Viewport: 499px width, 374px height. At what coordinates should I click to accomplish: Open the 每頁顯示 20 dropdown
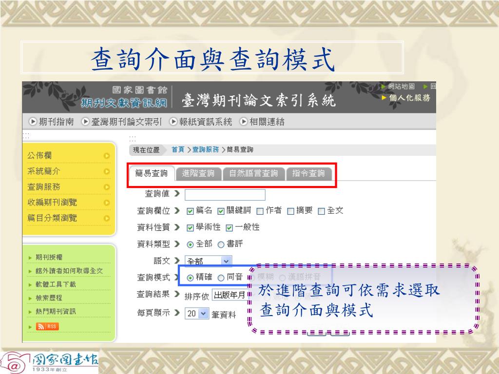pos(197,314)
